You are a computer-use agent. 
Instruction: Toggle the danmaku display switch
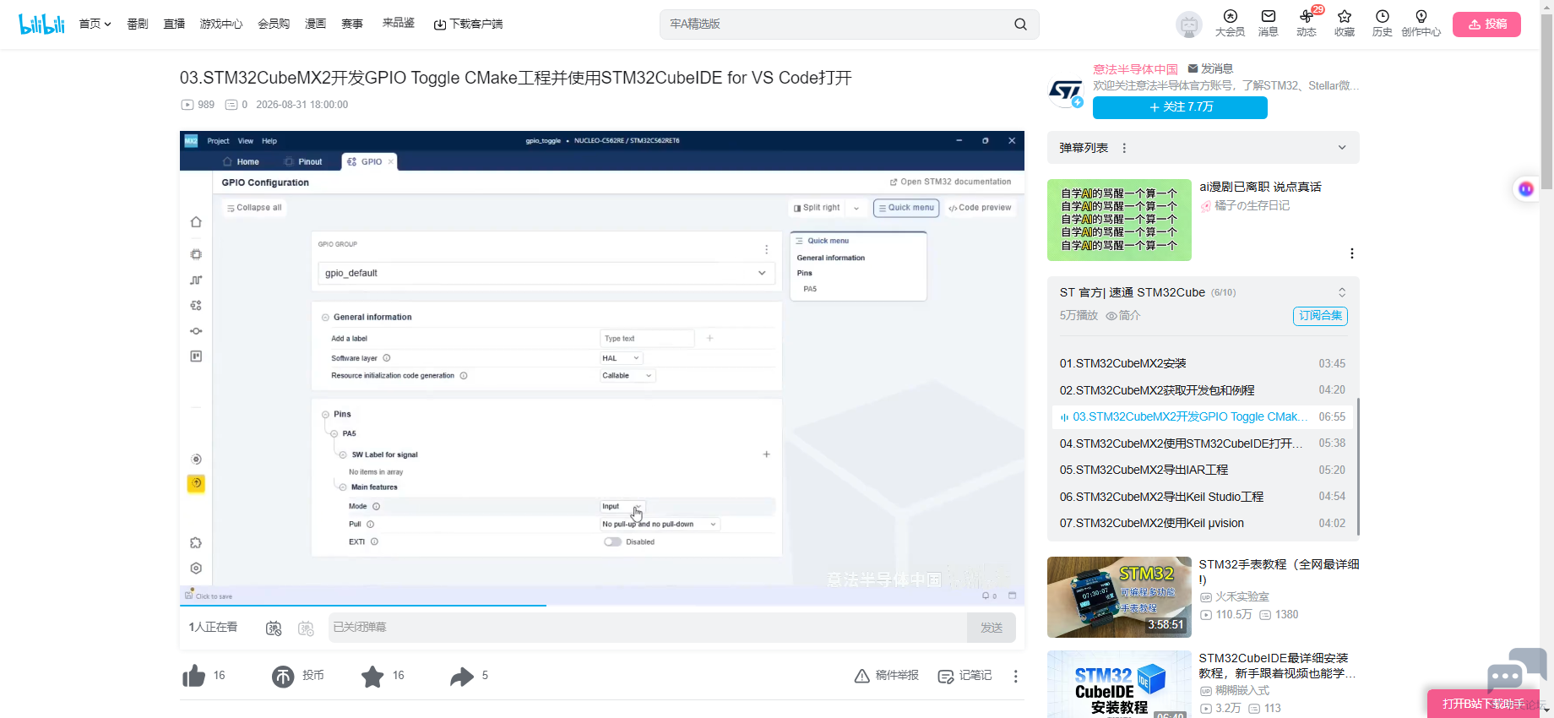(x=274, y=628)
